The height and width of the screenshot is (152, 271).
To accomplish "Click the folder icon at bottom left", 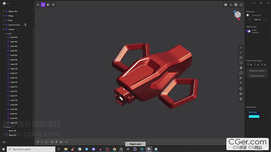I will tap(4, 142).
